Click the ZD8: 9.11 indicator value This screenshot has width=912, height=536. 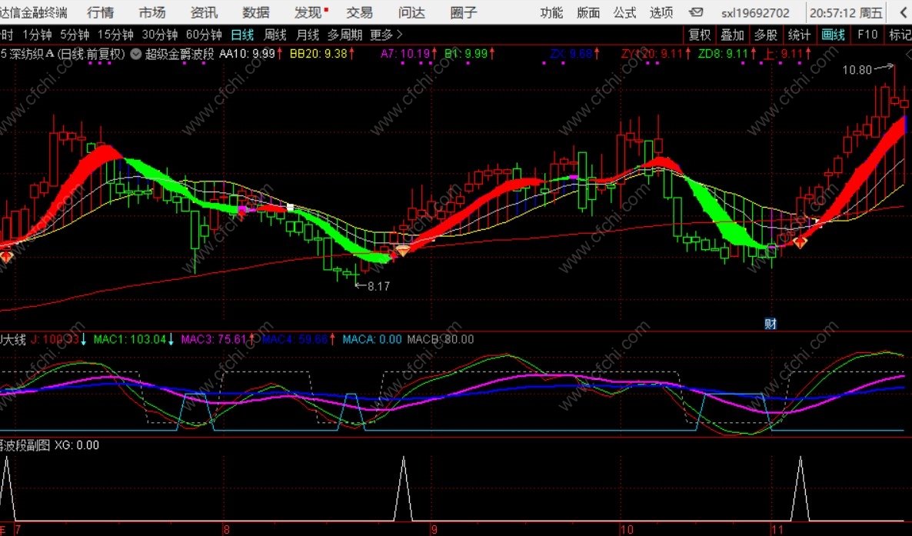(x=723, y=54)
